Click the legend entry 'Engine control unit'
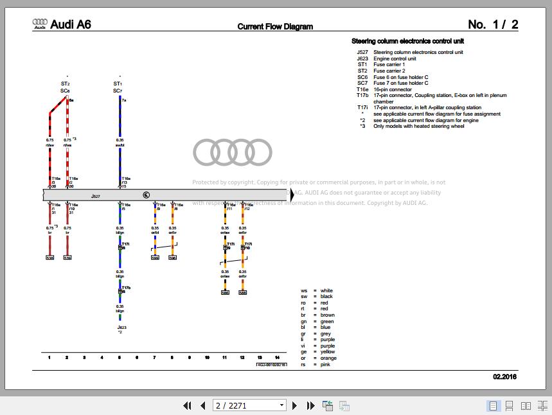This screenshot has width=552, height=415. pos(395,58)
